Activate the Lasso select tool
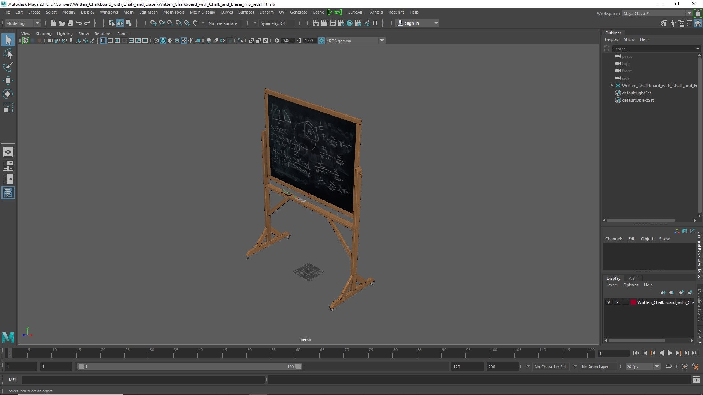The image size is (703, 395). coord(8,54)
